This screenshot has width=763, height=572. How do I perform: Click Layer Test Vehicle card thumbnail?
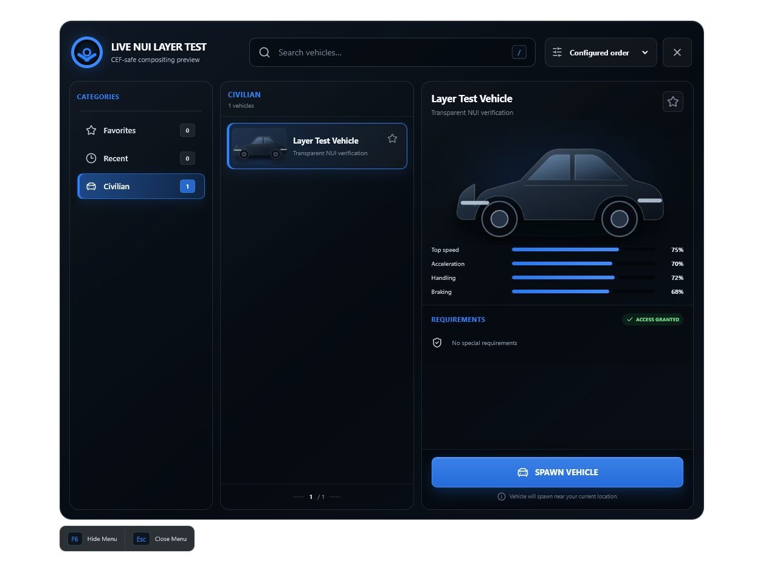(260, 146)
